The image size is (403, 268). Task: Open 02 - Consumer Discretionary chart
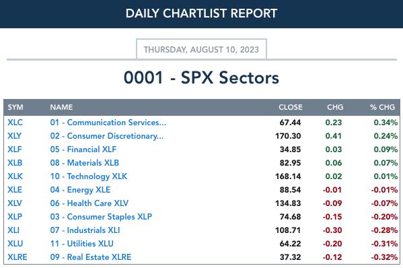(x=107, y=136)
